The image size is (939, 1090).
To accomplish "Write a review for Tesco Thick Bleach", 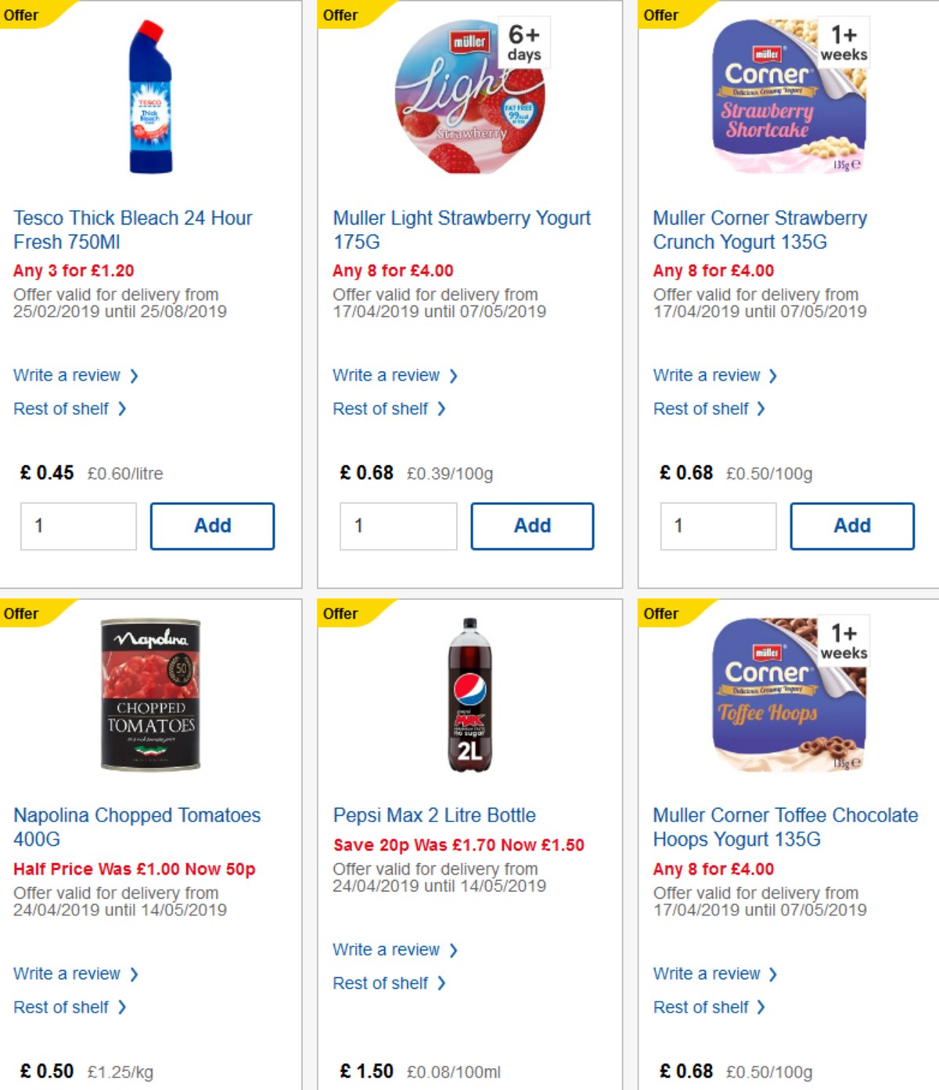I will click(x=67, y=375).
